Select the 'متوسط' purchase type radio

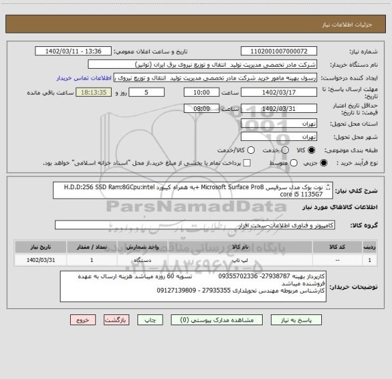[294, 163]
